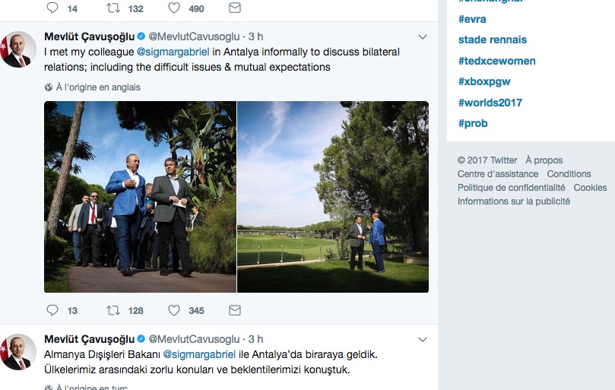Like the English Antalya tweet

(x=174, y=310)
